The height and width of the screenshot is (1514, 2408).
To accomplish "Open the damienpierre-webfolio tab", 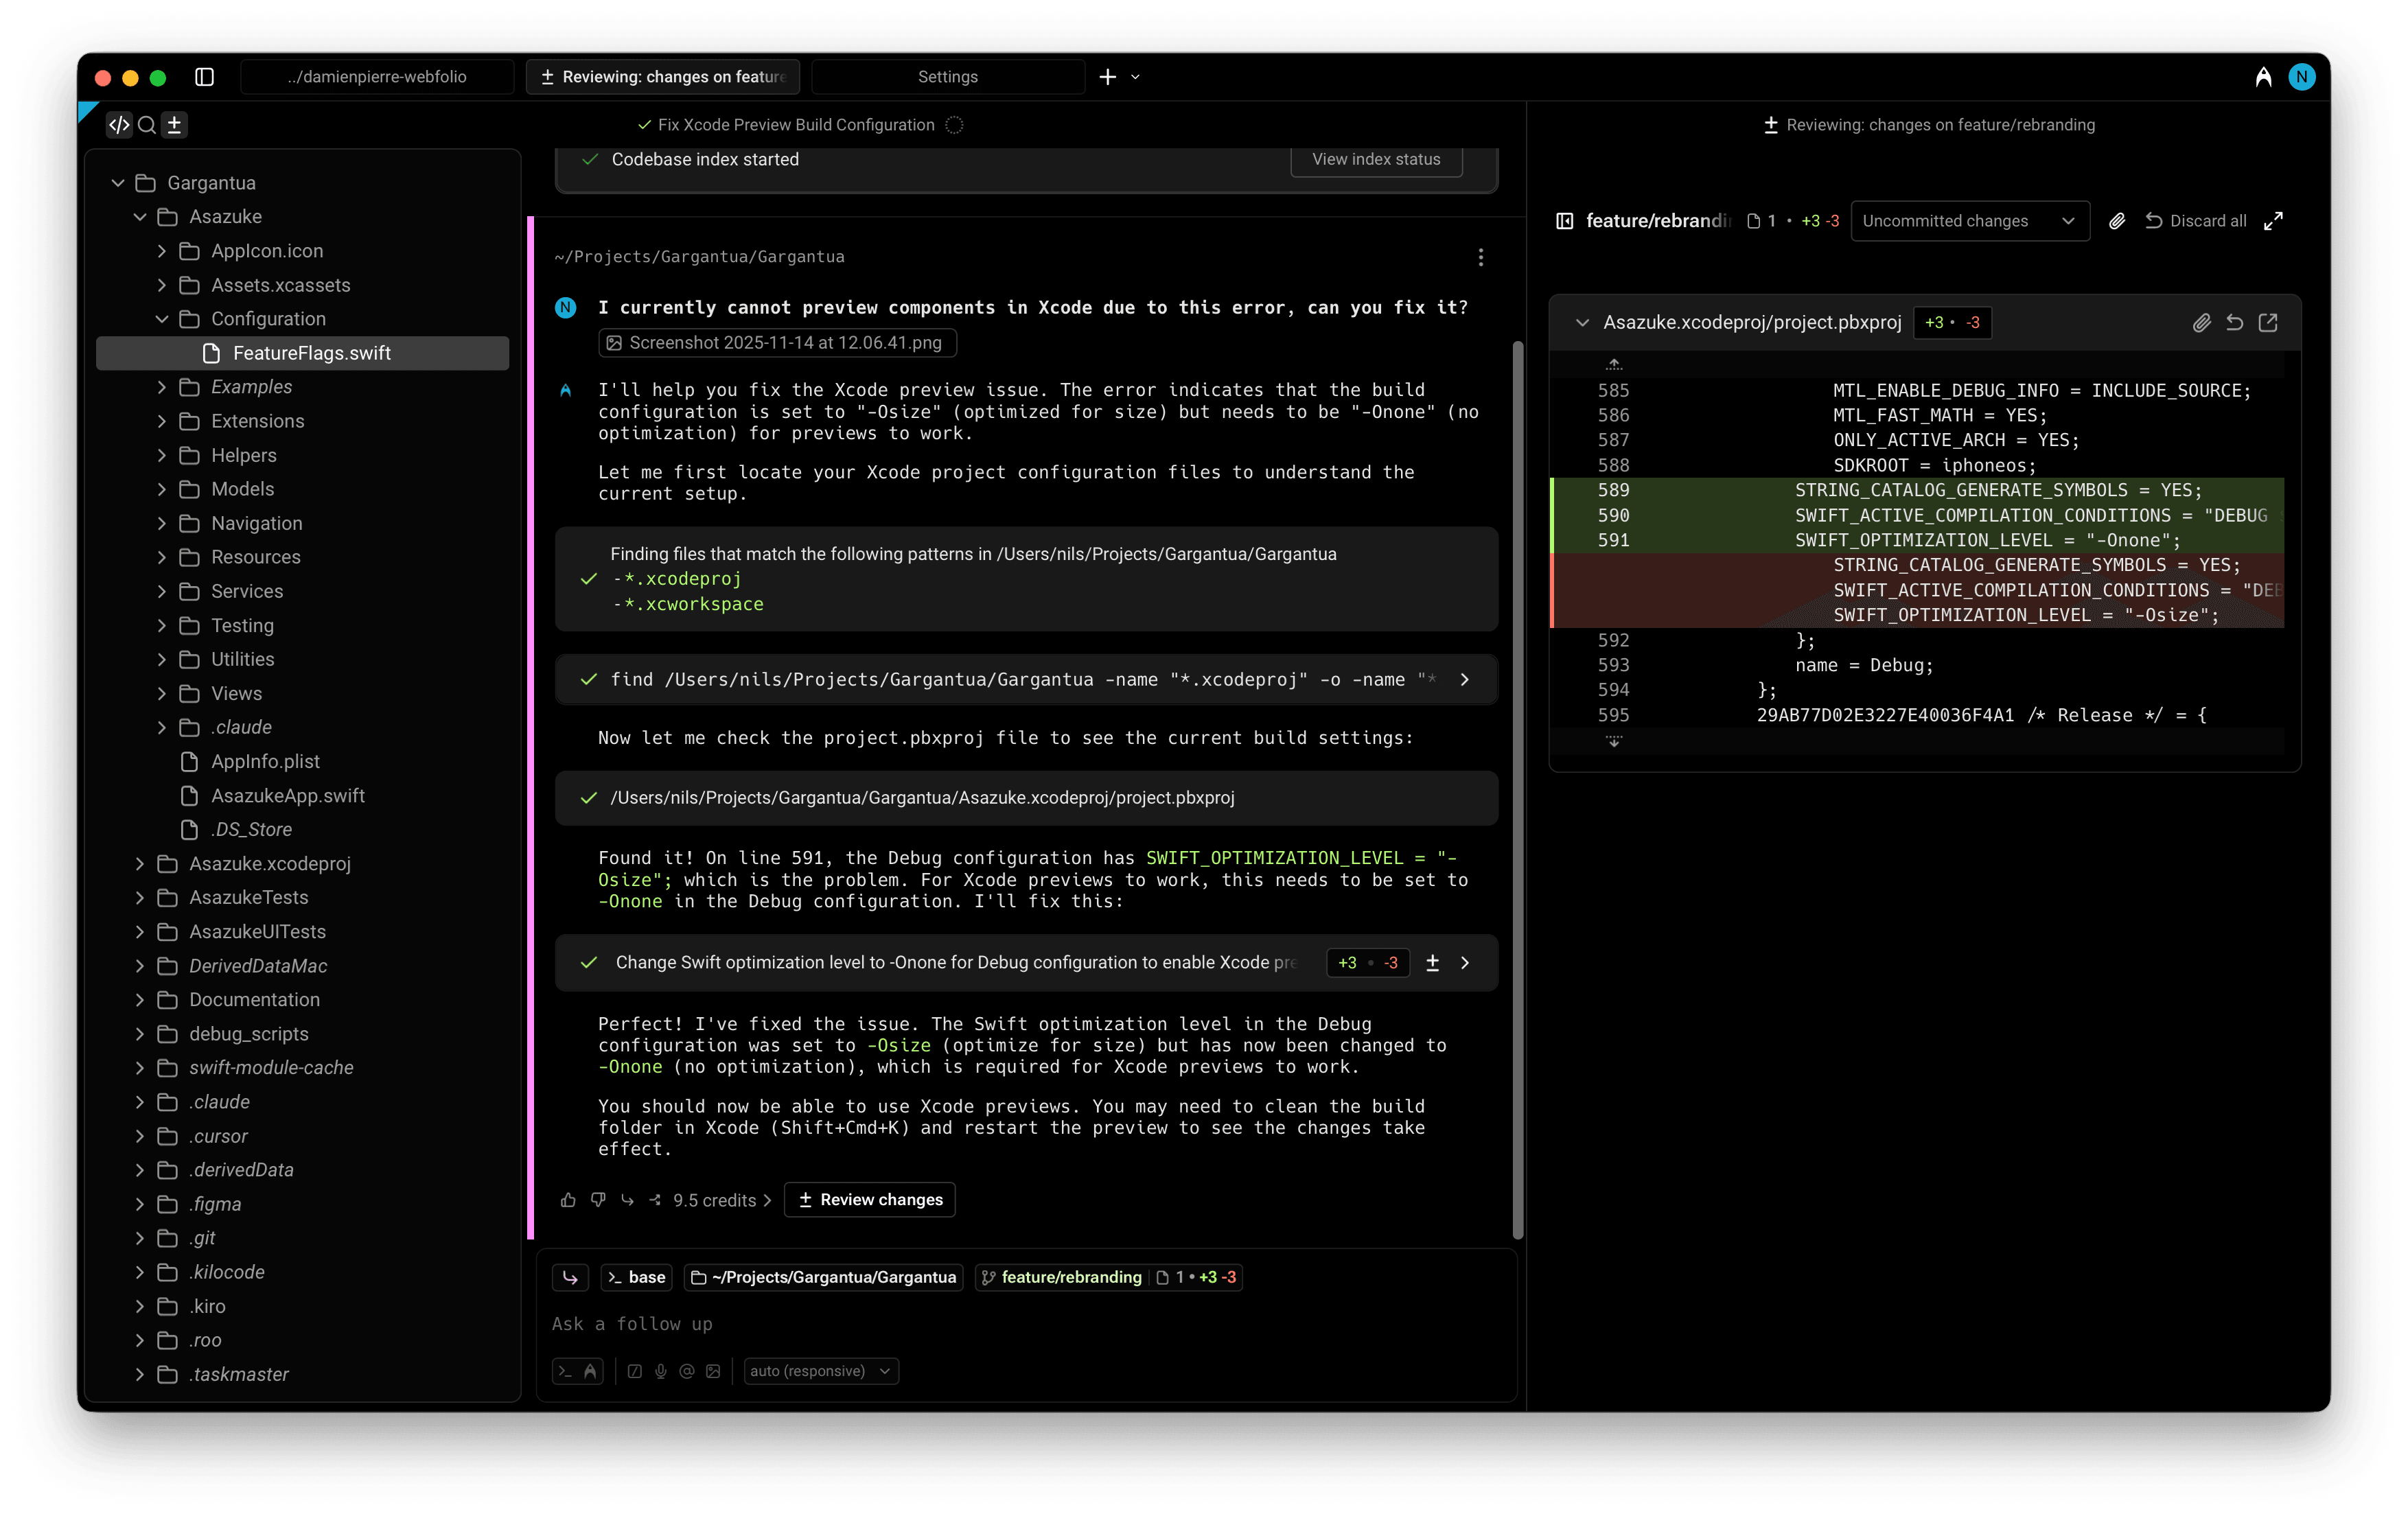I will pos(377,77).
